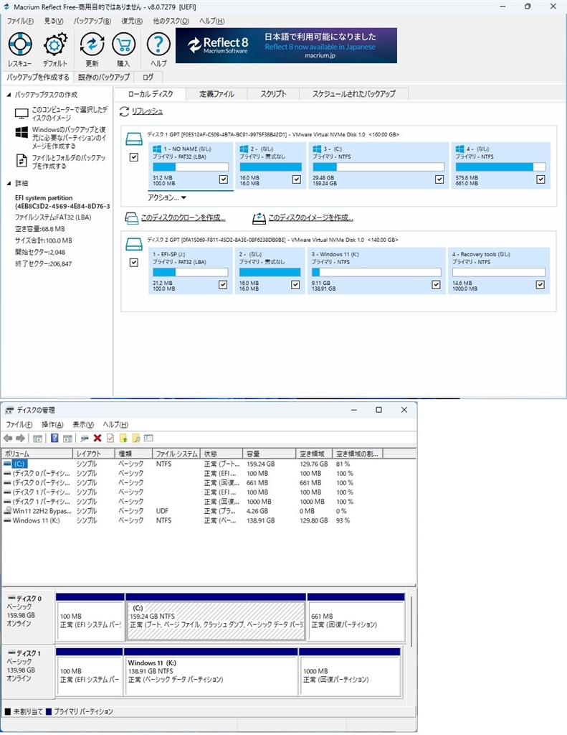Open the アクション dropdown under Disk 1
Screen dimensions: 567x735
166,197
